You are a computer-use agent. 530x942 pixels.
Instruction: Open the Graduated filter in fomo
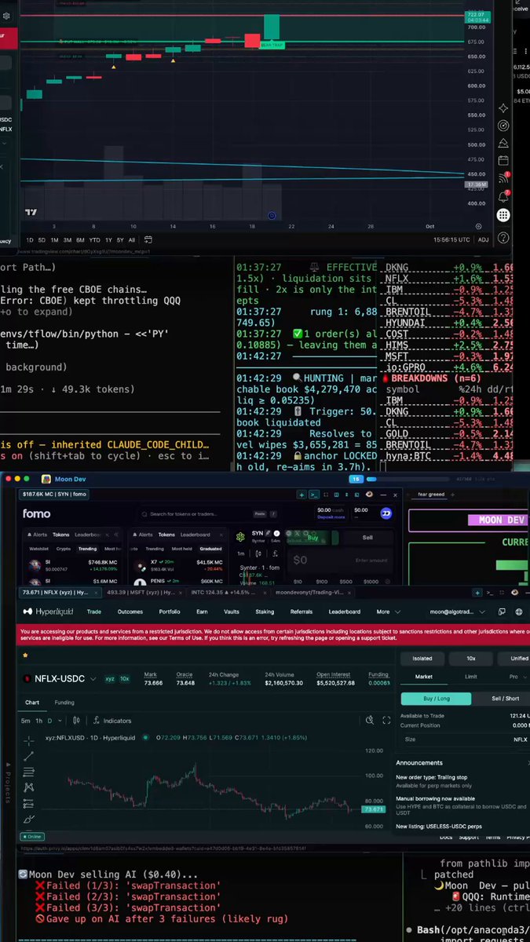coord(211,549)
